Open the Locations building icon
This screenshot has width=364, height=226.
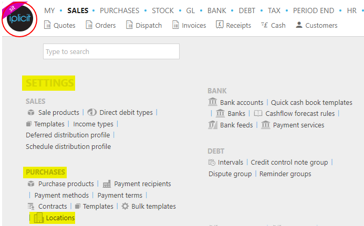(39, 218)
